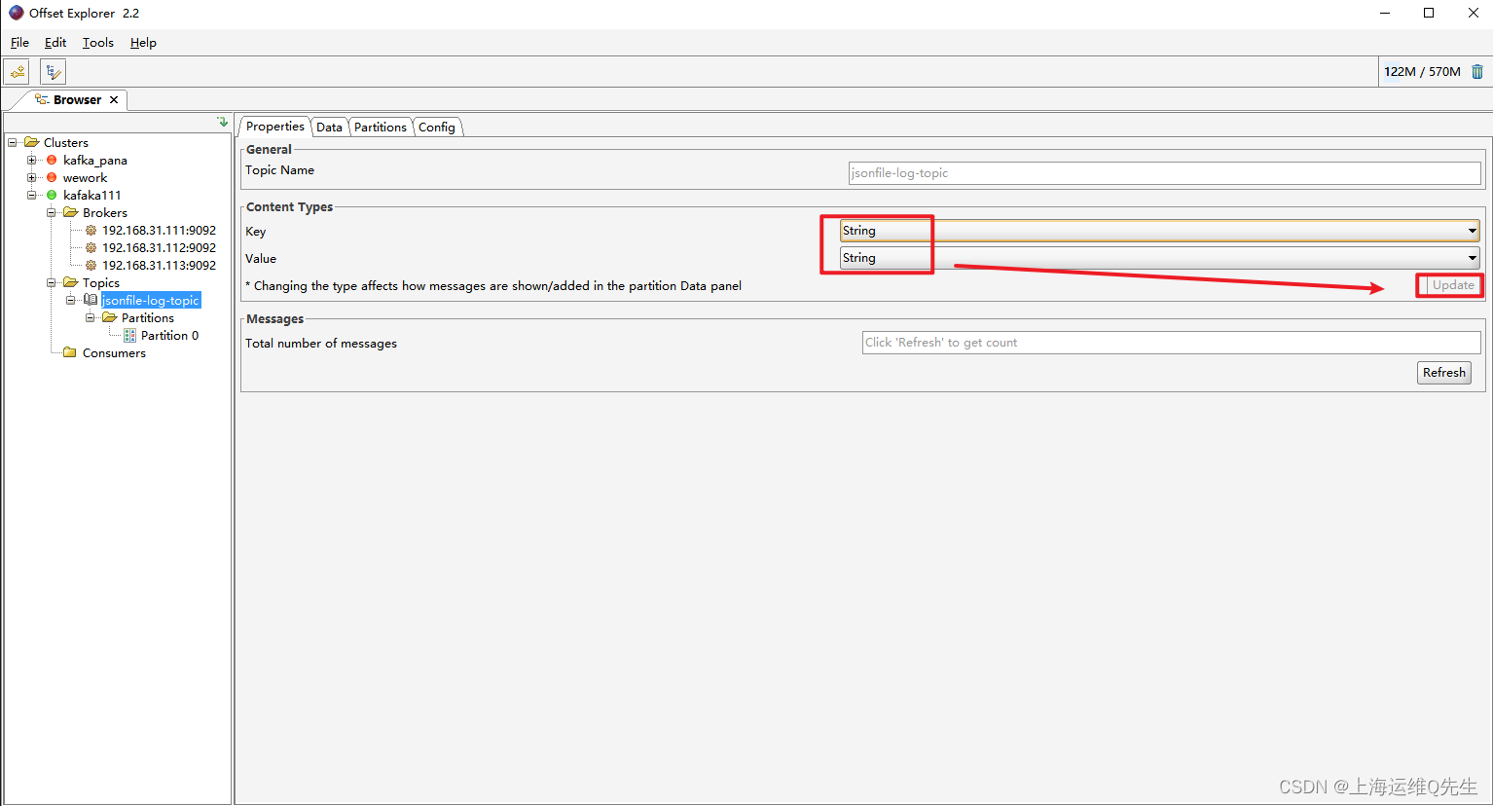The image size is (1493, 806).
Task: Click the Offset Explorer app logo icon
Action: coord(16,13)
